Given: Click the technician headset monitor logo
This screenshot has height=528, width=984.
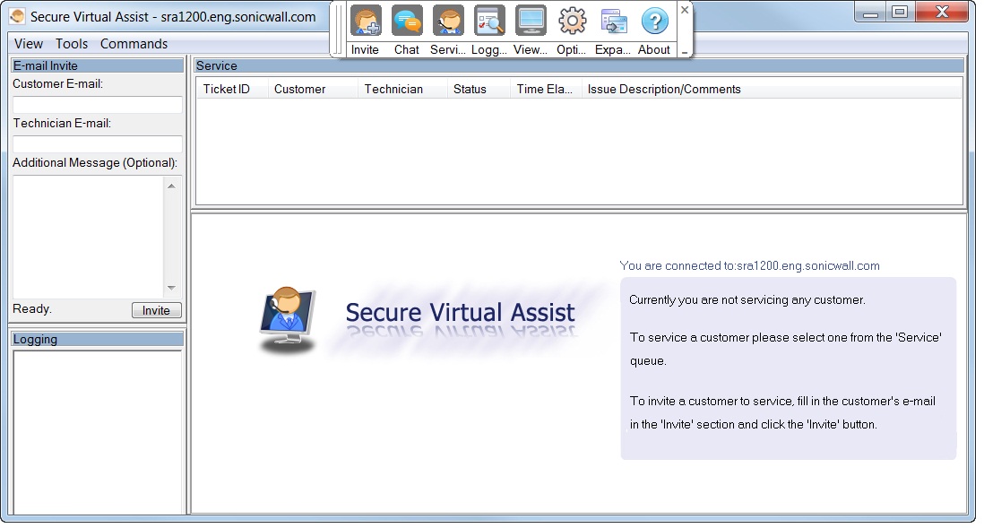Looking at the screenshot, I should coord(288,319).
